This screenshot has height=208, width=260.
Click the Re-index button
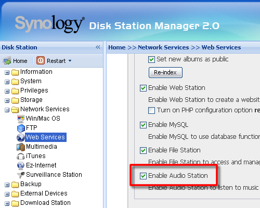point(165,72)
